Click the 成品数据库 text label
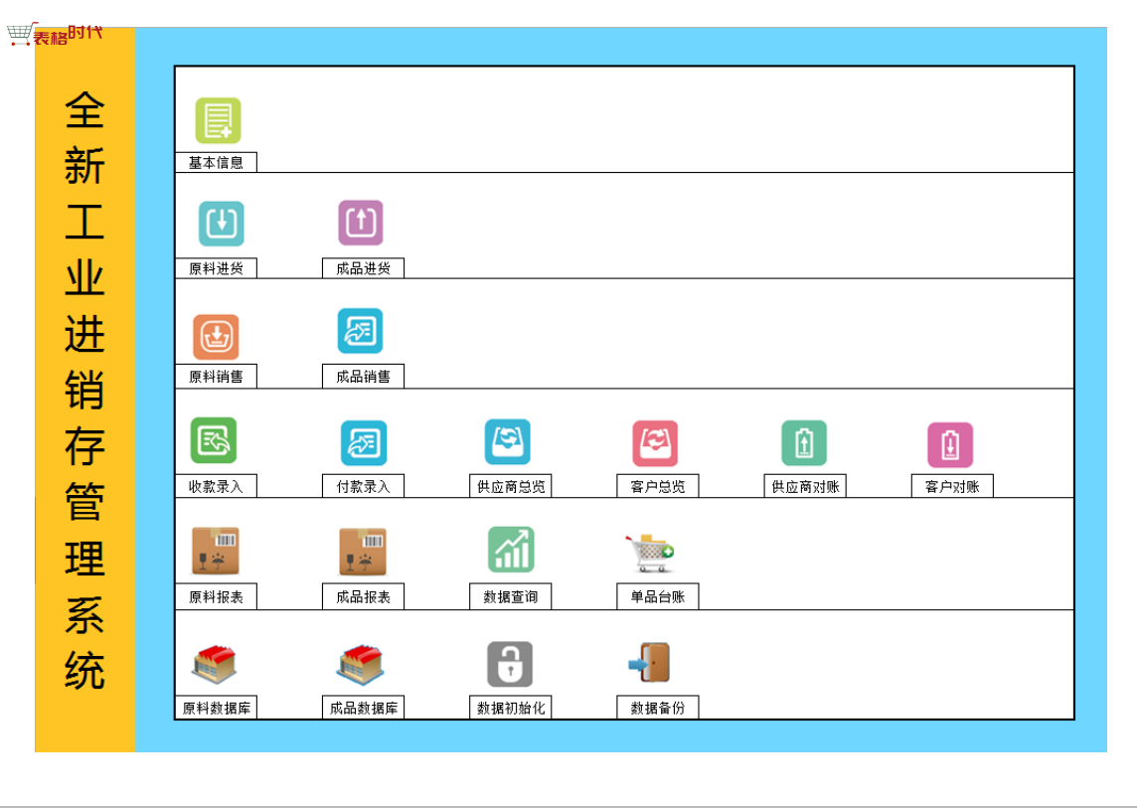This screenshot has height=808, width=1137. pos(364,709)
